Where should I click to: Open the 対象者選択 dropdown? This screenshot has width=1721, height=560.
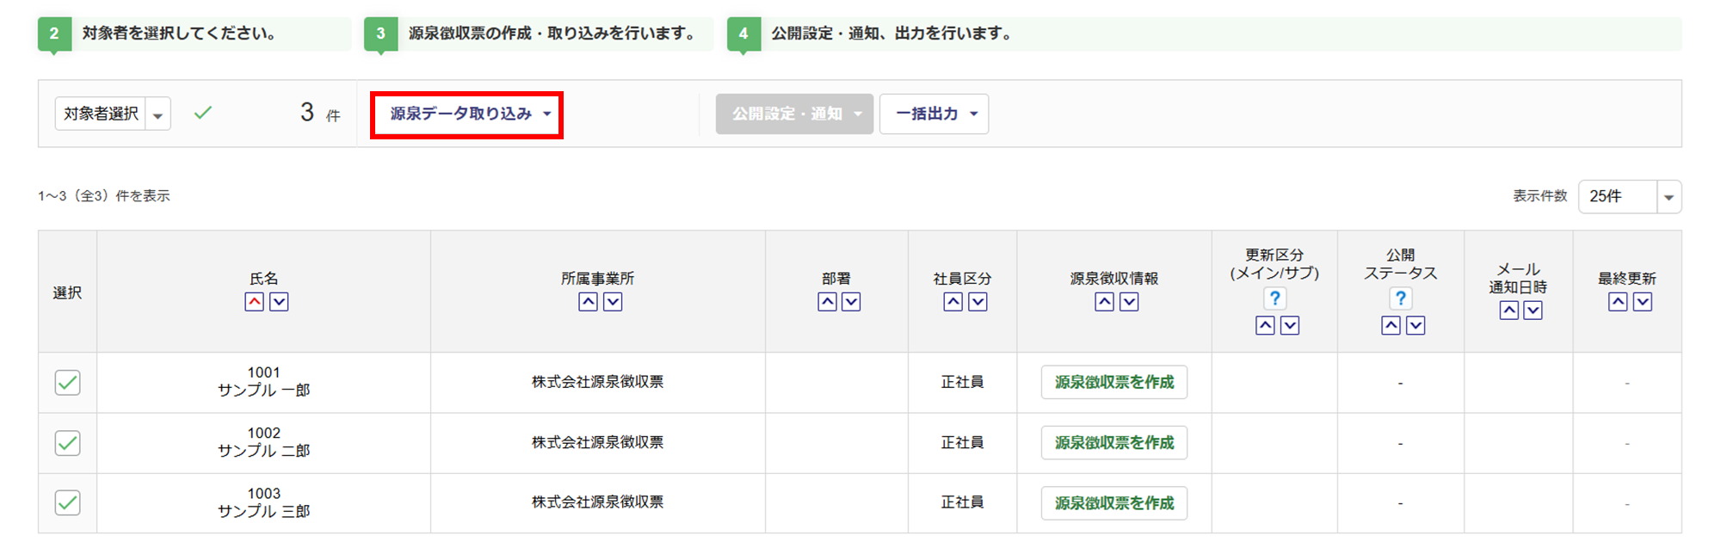coord(113,114)
